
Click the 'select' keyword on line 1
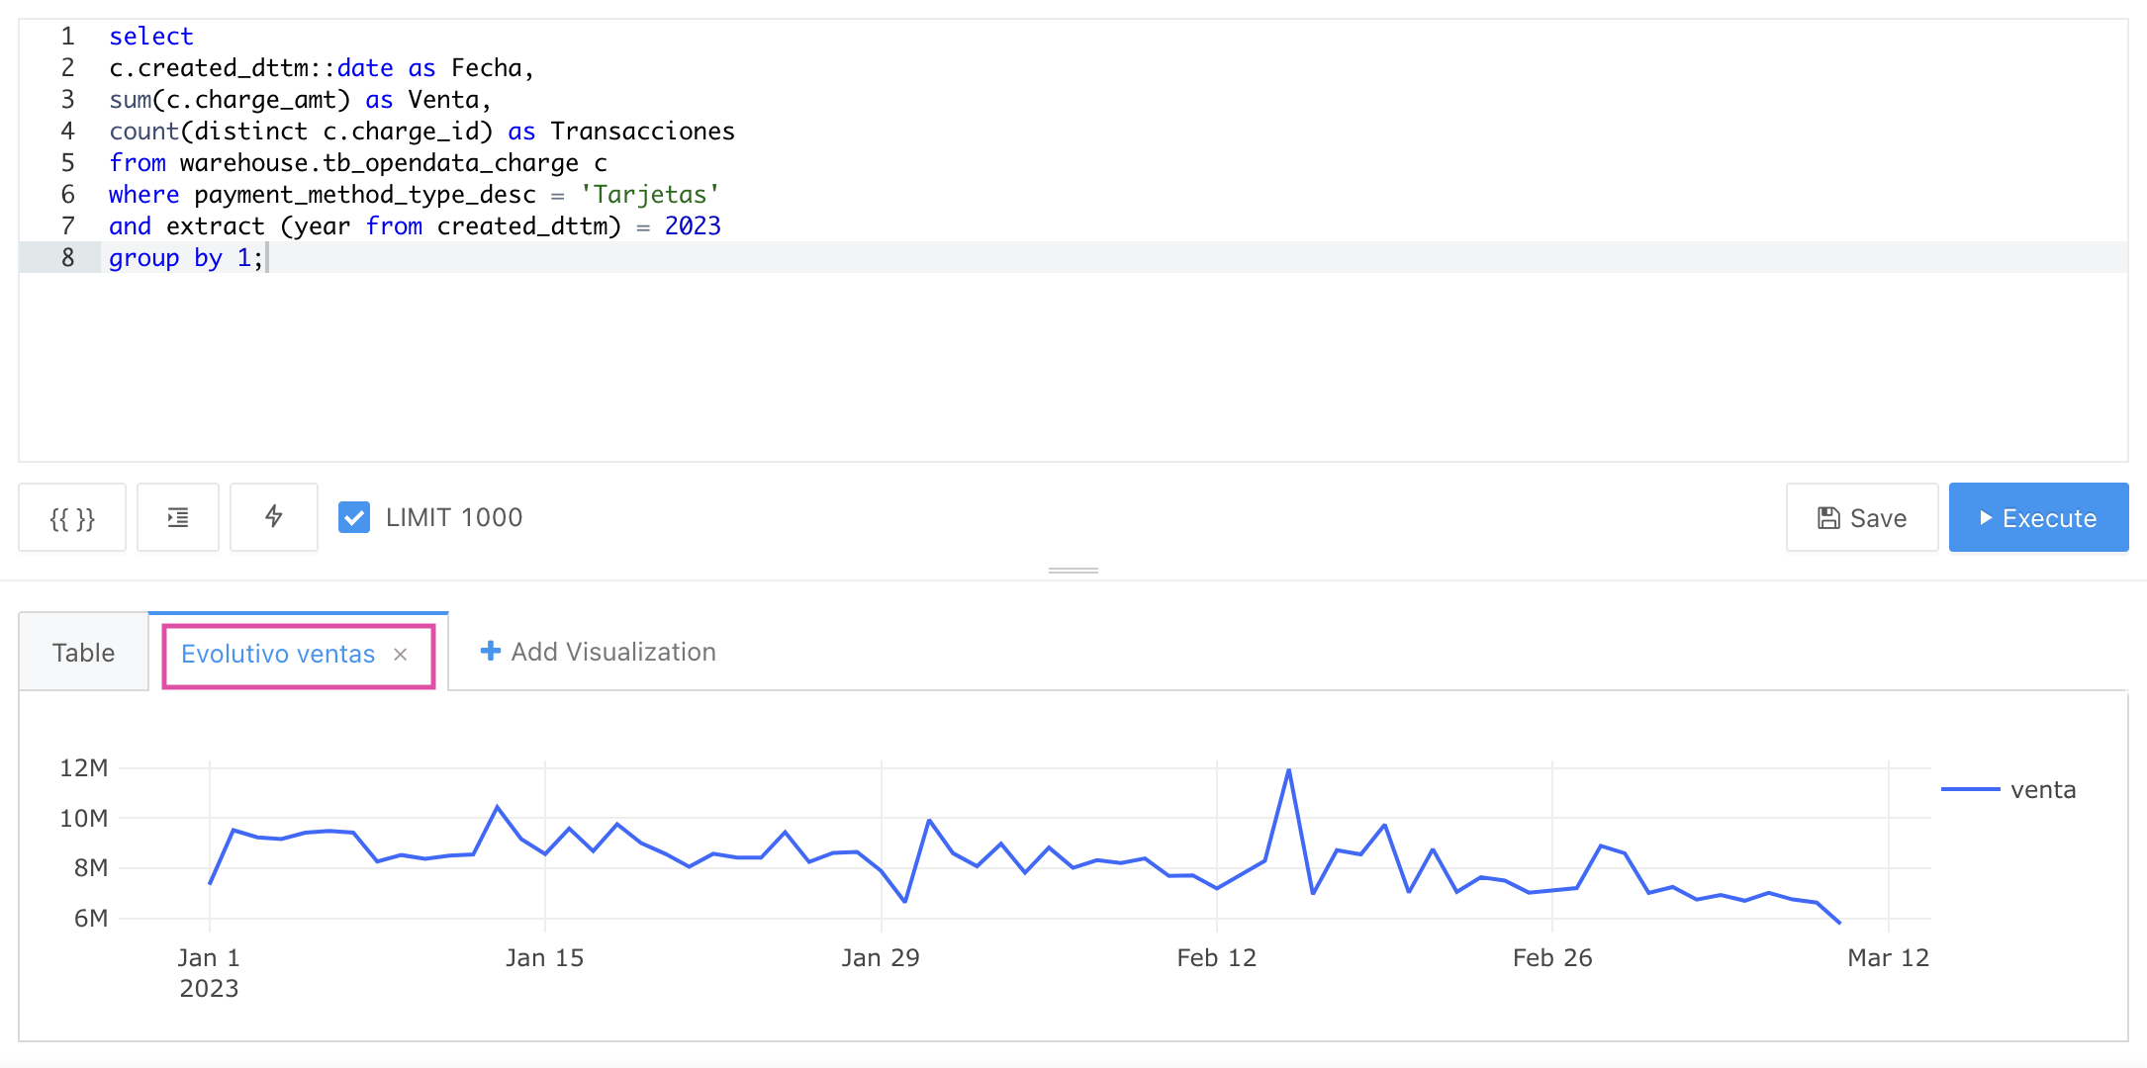click(151, 37)
